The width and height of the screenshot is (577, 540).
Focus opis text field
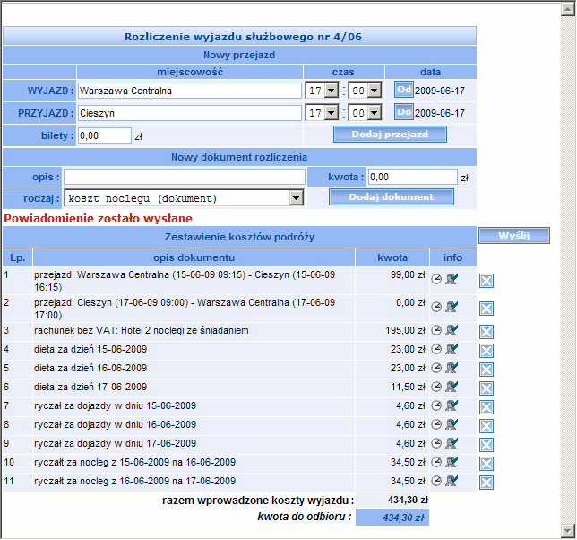coord(185,177)
